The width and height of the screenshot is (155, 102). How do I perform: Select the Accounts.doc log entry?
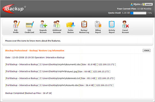[59, 85]
